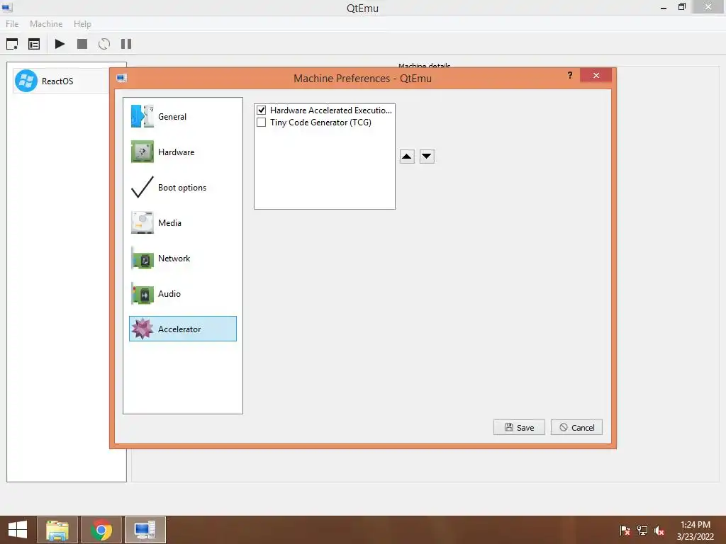
Task: Open the Network preferences section
Action: (x=183, y=258)
